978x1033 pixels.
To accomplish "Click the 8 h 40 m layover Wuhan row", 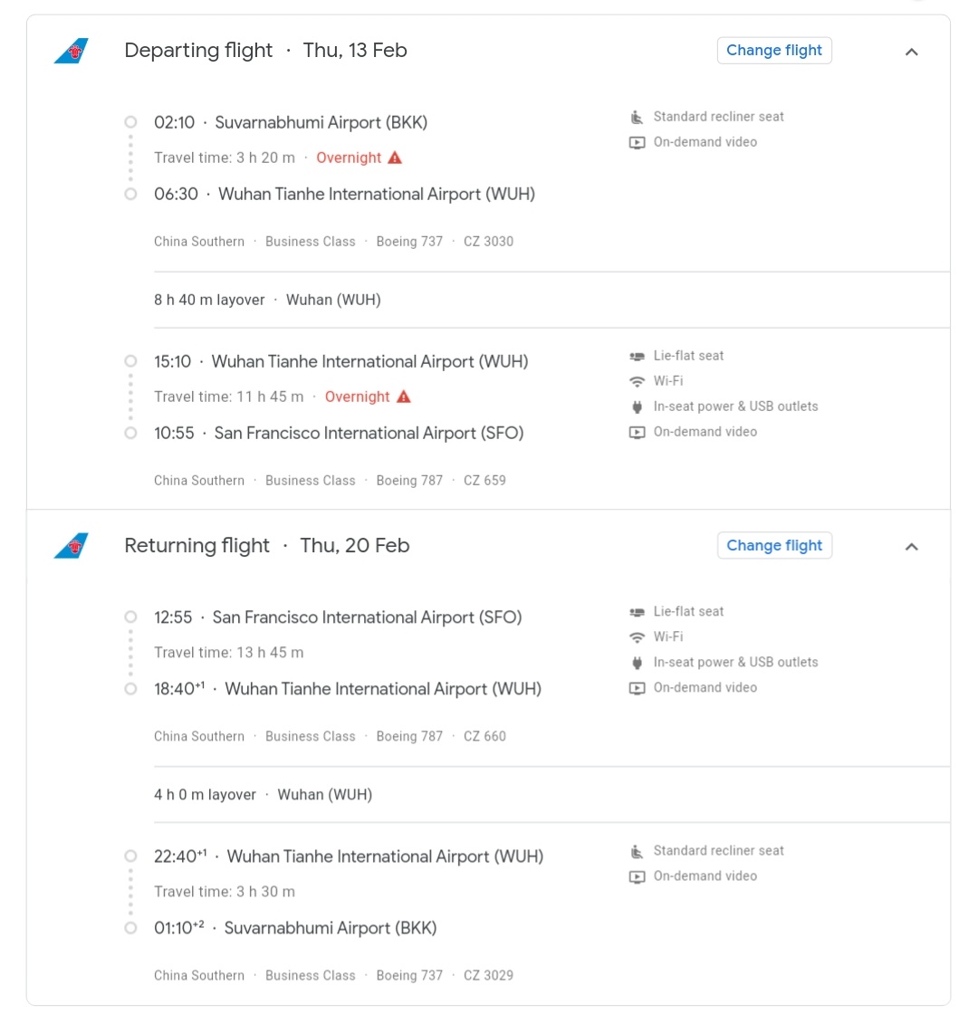I will tap(267, 300).
